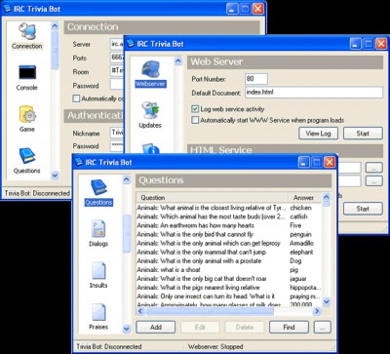Select the question about the bird that cannot fly
390x354 pixels.
[229, 234]
